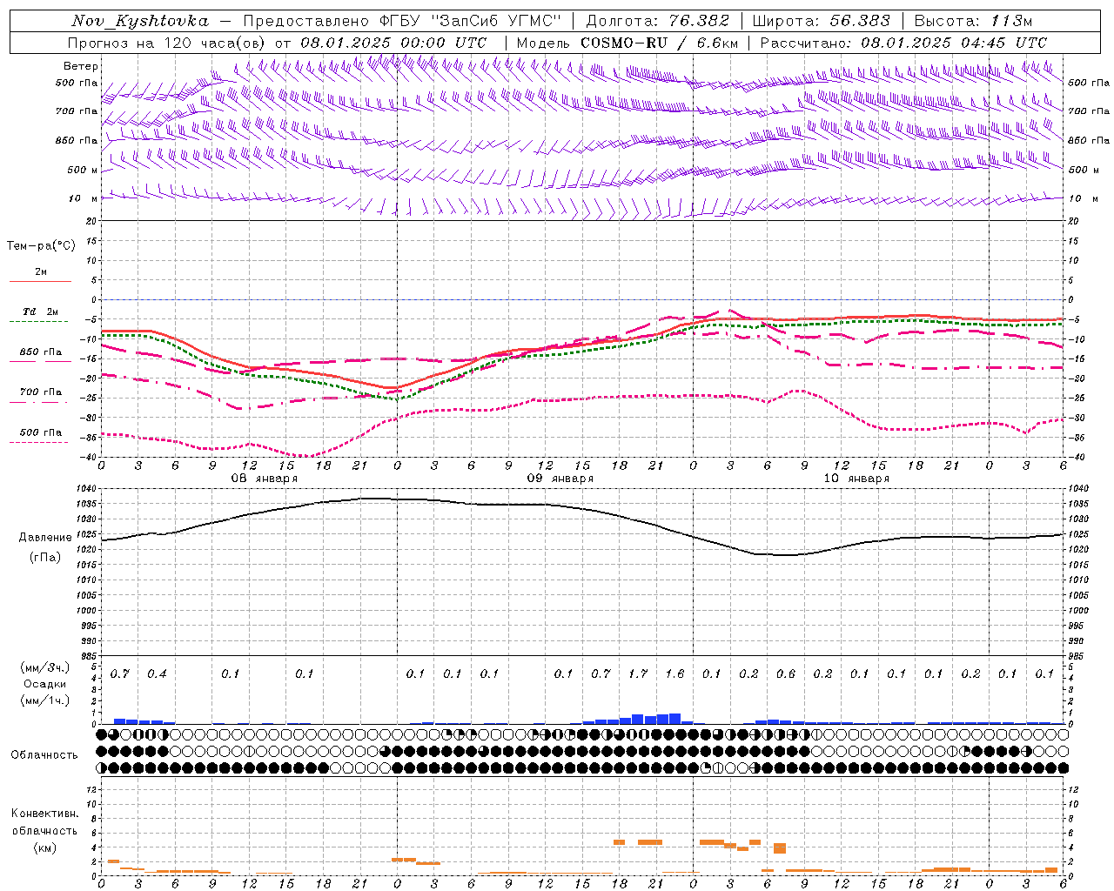Click the 500 м wind level label on left axis
Screen dimensions: 1114x891
[83, 170]
